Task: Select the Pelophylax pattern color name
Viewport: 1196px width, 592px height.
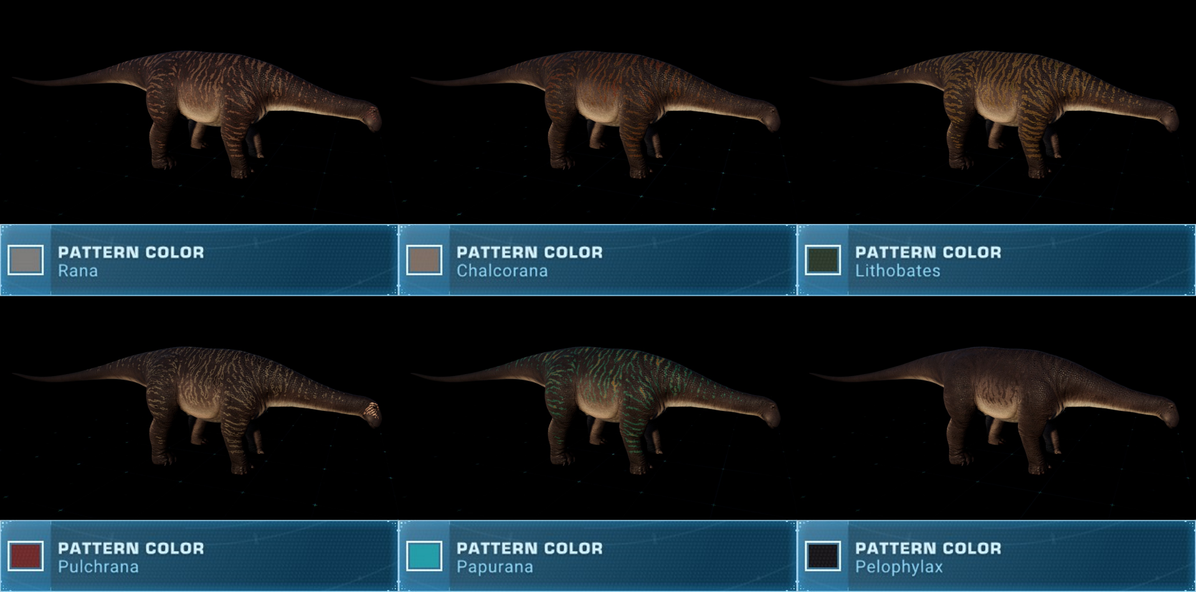Action: pos(899,567)
